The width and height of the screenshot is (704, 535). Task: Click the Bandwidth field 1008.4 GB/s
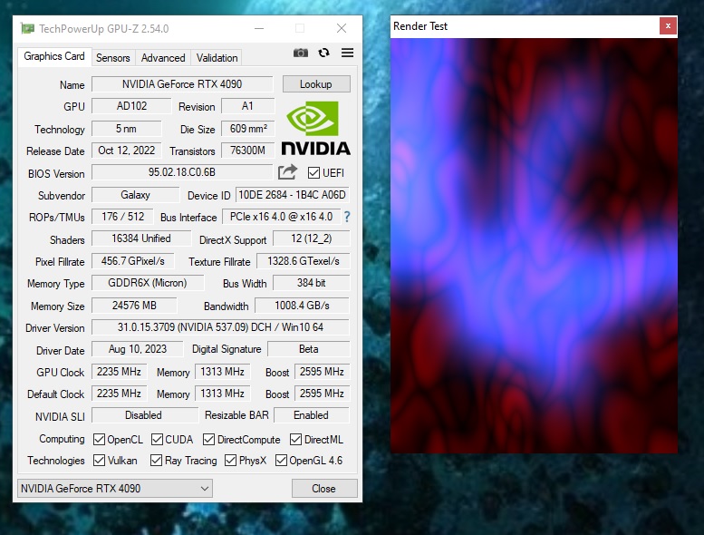click(302, 306)
